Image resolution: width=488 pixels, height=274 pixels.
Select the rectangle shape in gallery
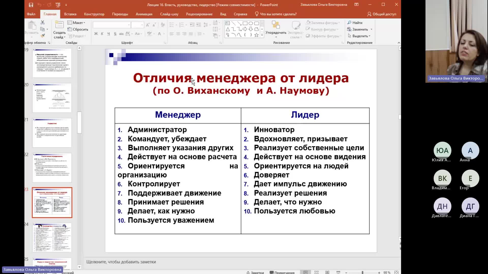(245, 23)
